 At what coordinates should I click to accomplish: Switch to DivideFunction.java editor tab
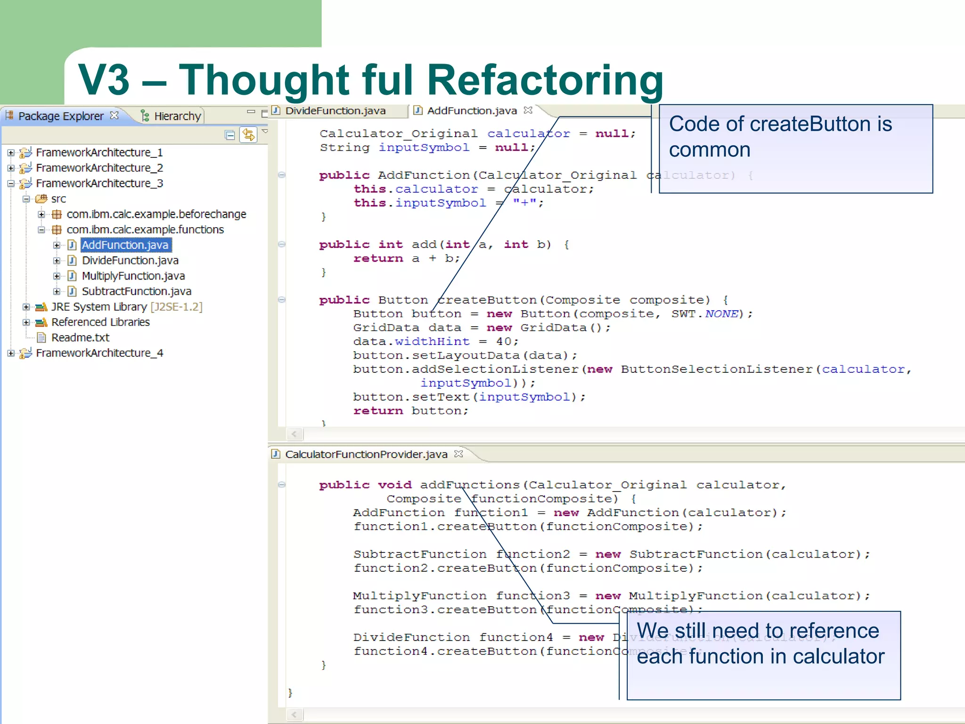point(335,111)
